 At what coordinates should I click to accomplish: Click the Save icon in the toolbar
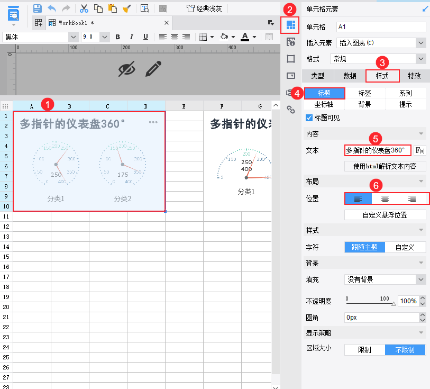pos(37,8)
